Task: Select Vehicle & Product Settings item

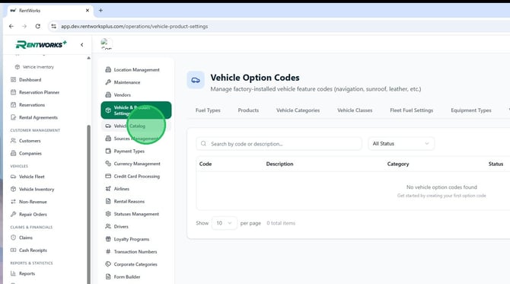Action: tap(136, 110)
